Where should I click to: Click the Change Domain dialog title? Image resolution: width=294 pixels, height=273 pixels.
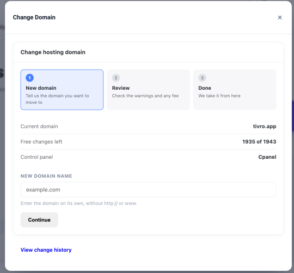34,17
